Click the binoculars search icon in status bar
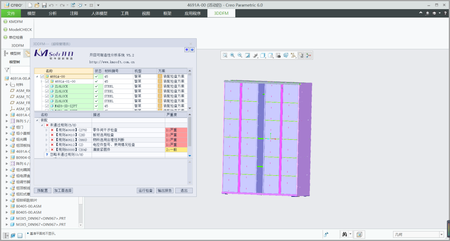 pos(345,234)
